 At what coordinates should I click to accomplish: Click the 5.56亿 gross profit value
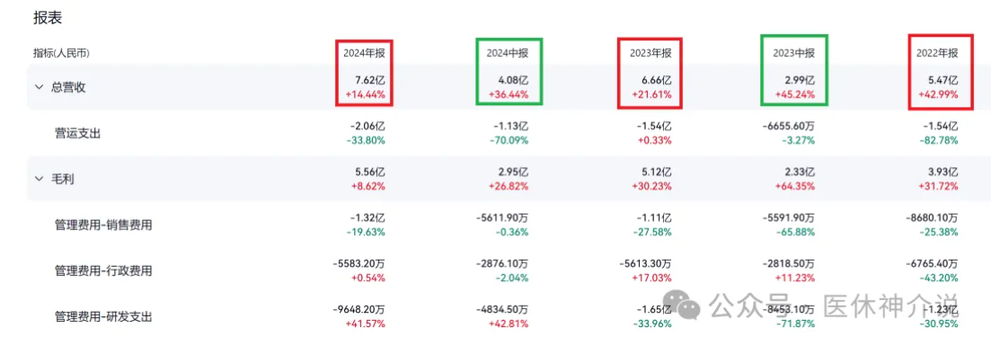click(x=369, y=172)
